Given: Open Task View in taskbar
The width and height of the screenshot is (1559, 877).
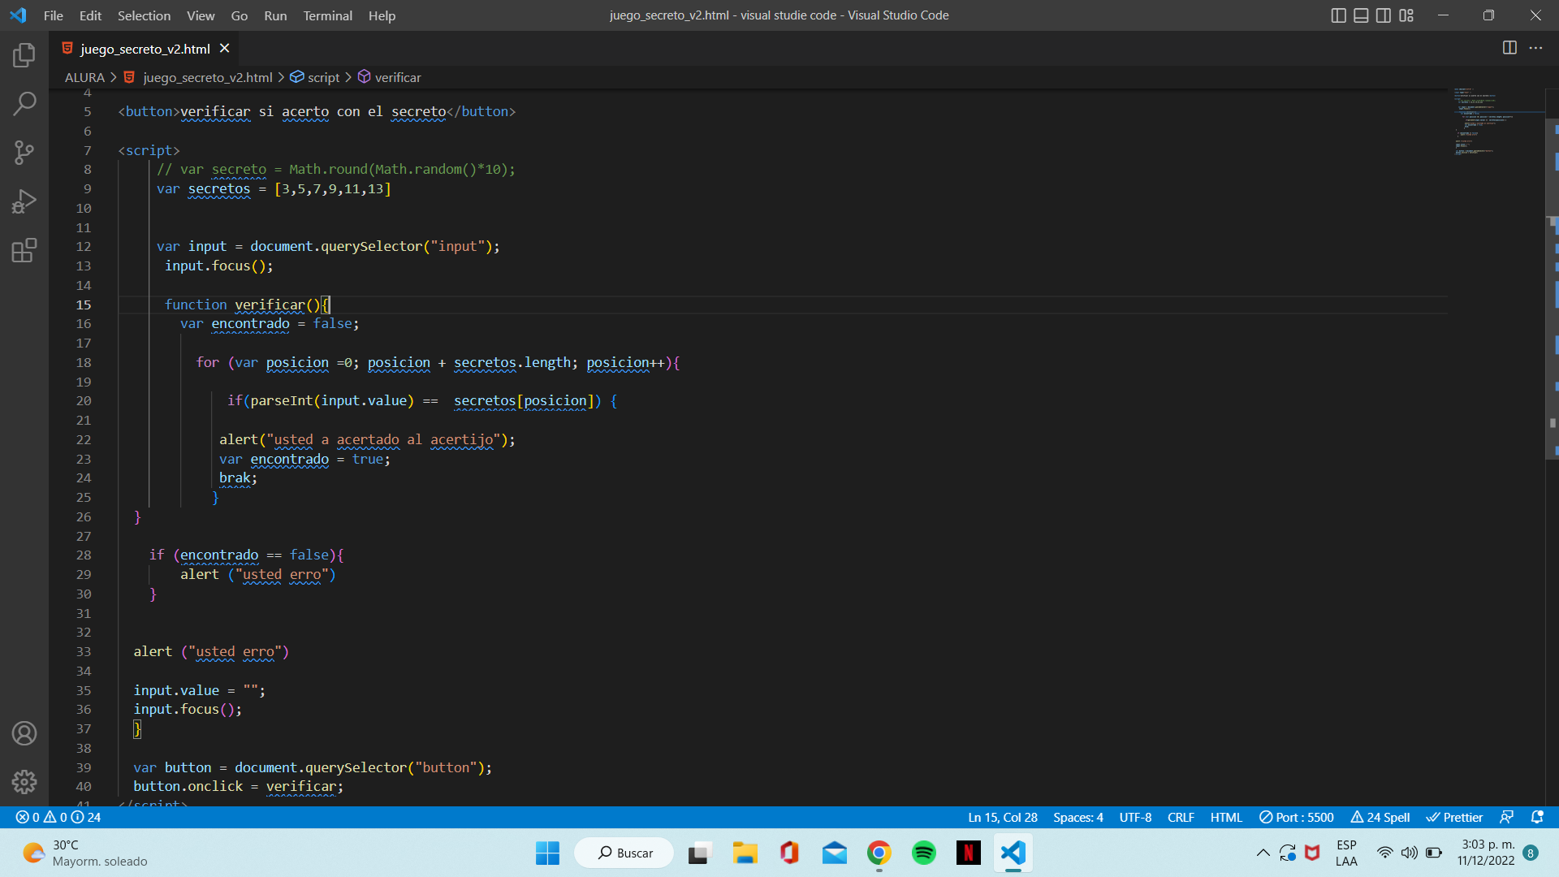Looking at the screenshot, I should point(700,853).
